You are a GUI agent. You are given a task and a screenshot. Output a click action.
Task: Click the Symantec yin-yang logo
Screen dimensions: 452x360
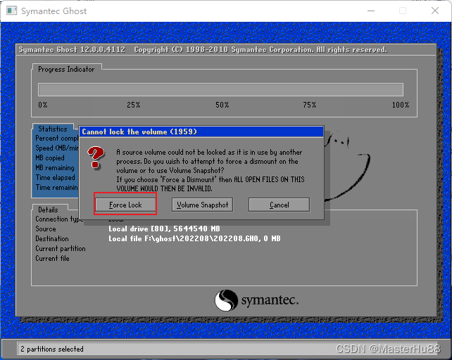tap(226, 300)
